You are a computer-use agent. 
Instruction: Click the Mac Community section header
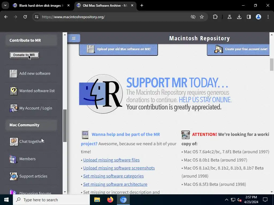pos(31,125)
